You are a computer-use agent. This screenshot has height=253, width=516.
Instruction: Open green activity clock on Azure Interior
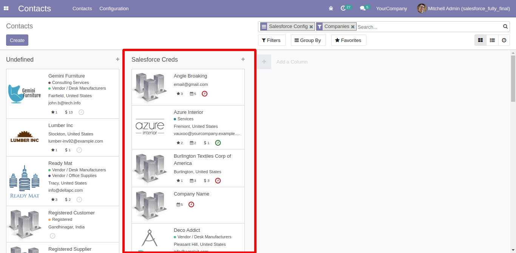coord(218,143)
